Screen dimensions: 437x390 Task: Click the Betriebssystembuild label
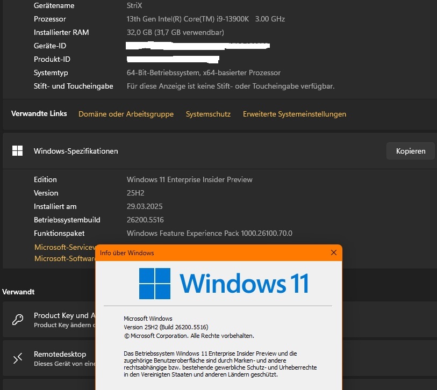67,220
